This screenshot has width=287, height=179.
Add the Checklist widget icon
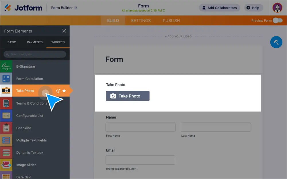click(6, 128)
